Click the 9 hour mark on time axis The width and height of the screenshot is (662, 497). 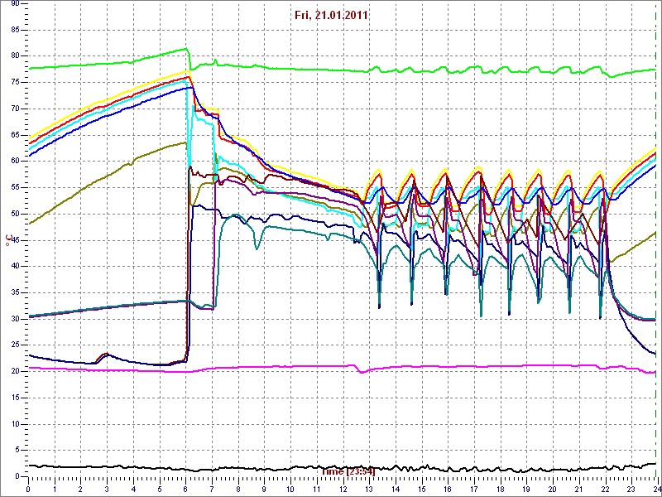pyautogui.click(x=264, y=489)
